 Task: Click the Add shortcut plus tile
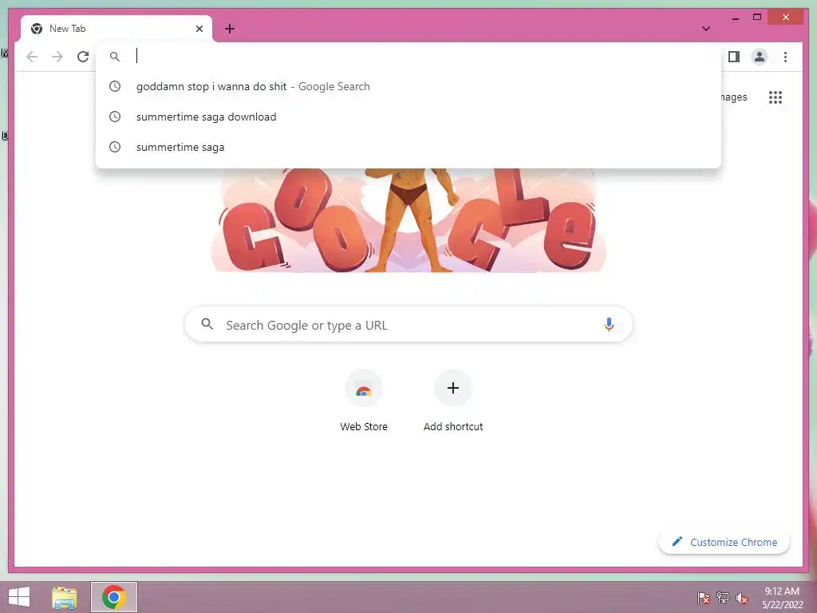453,401
